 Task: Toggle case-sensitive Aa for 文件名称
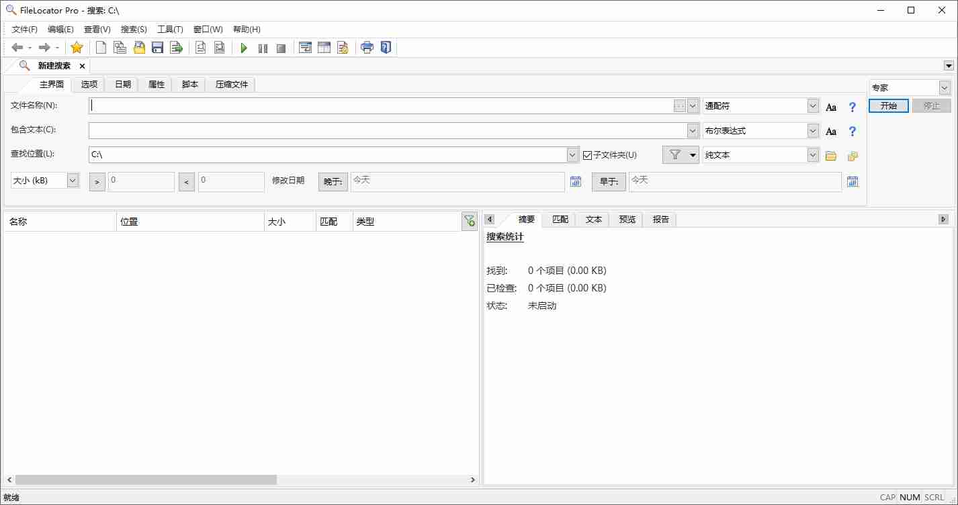tap(831, 107)
